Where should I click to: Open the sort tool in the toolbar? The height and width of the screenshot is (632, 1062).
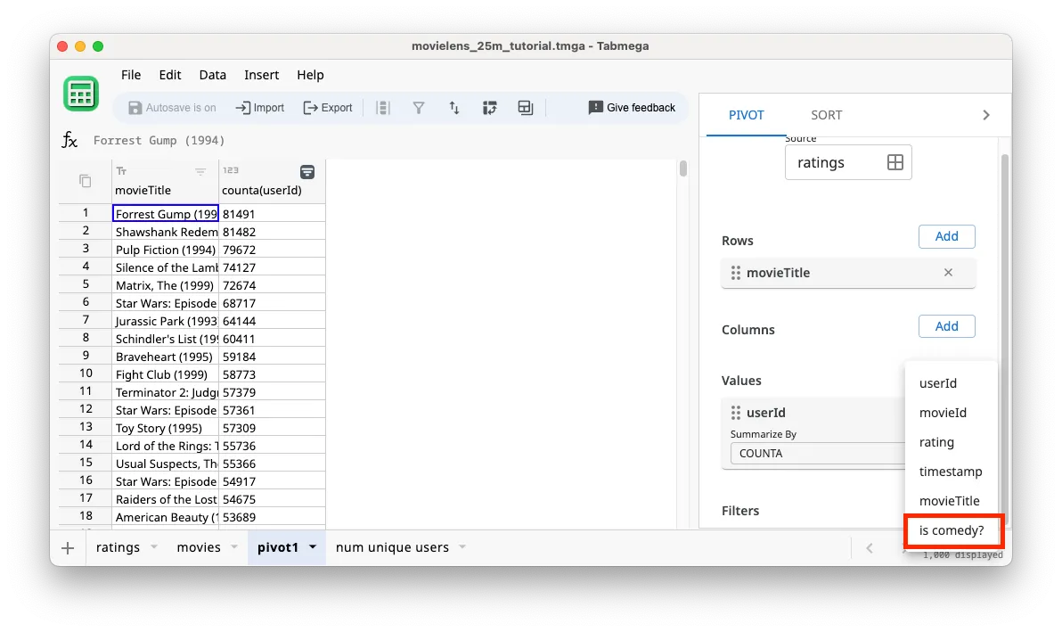point(454,107)
